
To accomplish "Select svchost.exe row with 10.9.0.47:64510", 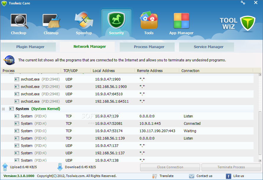I will pyautogui.click(x=127, y=94).
